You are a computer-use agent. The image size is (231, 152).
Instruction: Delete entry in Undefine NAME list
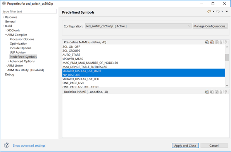point(212,92)
